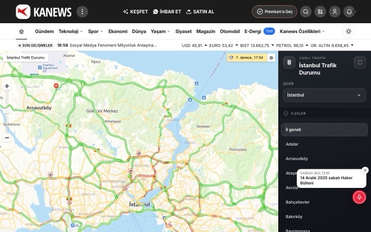Viewport: 371px width, 232px height.
Task: Open the Ekonomi menu item
Action: (x=118, y=31)
